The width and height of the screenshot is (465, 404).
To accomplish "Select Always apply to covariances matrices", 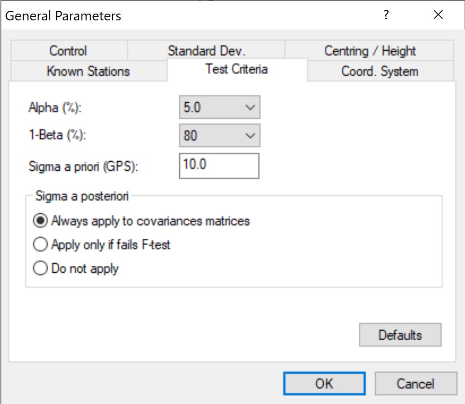I will tap(40, 221).
